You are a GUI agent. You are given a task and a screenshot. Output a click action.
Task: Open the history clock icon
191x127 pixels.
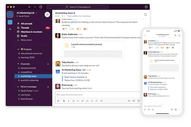click(41, 7)
